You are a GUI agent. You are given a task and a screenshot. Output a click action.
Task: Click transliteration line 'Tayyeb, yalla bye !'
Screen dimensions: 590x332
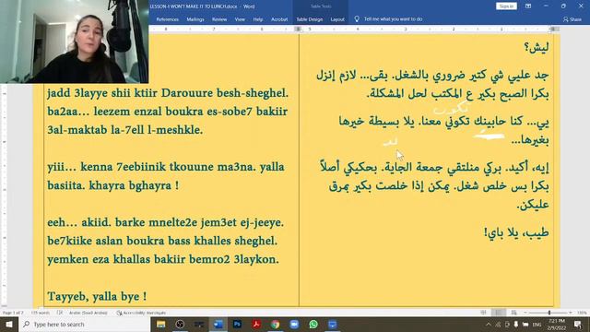pos(97,297)
